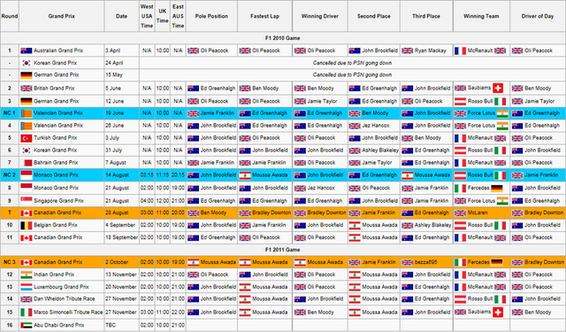Click the 7 August date cell
The height and width of the screenshot is (332, 566).
click(122, 163)
